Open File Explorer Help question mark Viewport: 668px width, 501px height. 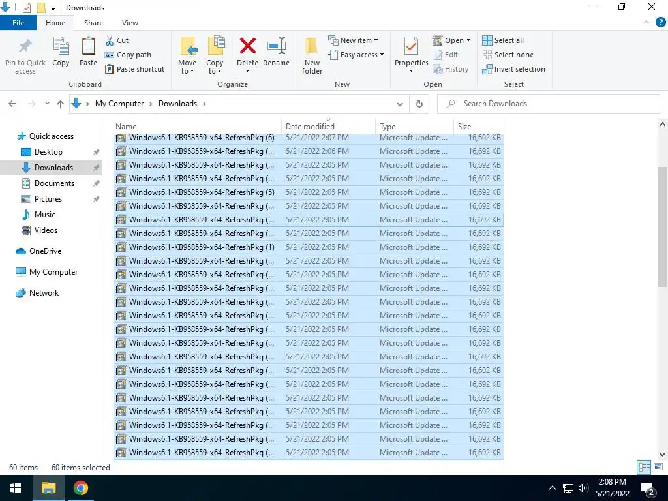[660, 23]
